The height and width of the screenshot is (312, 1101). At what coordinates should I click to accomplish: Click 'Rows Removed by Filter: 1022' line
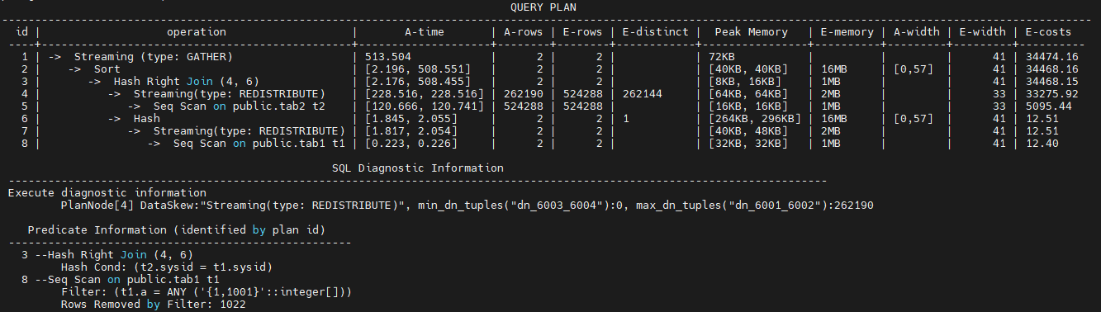tap(153, 305)
